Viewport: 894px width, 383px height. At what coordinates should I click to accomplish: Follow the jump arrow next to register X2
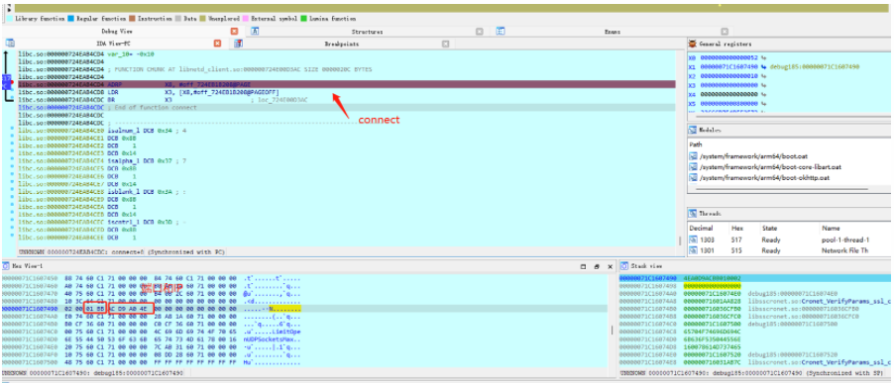763,75
